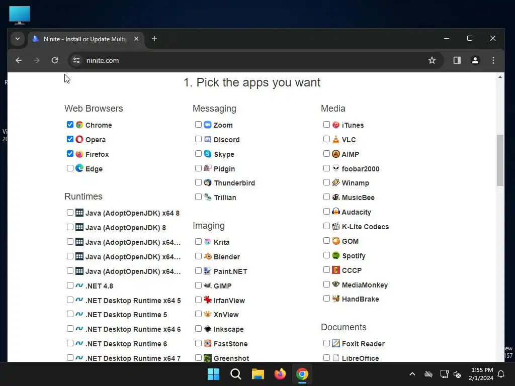Open the Windows Start menu
515x386 pixels.
(213, 374)
